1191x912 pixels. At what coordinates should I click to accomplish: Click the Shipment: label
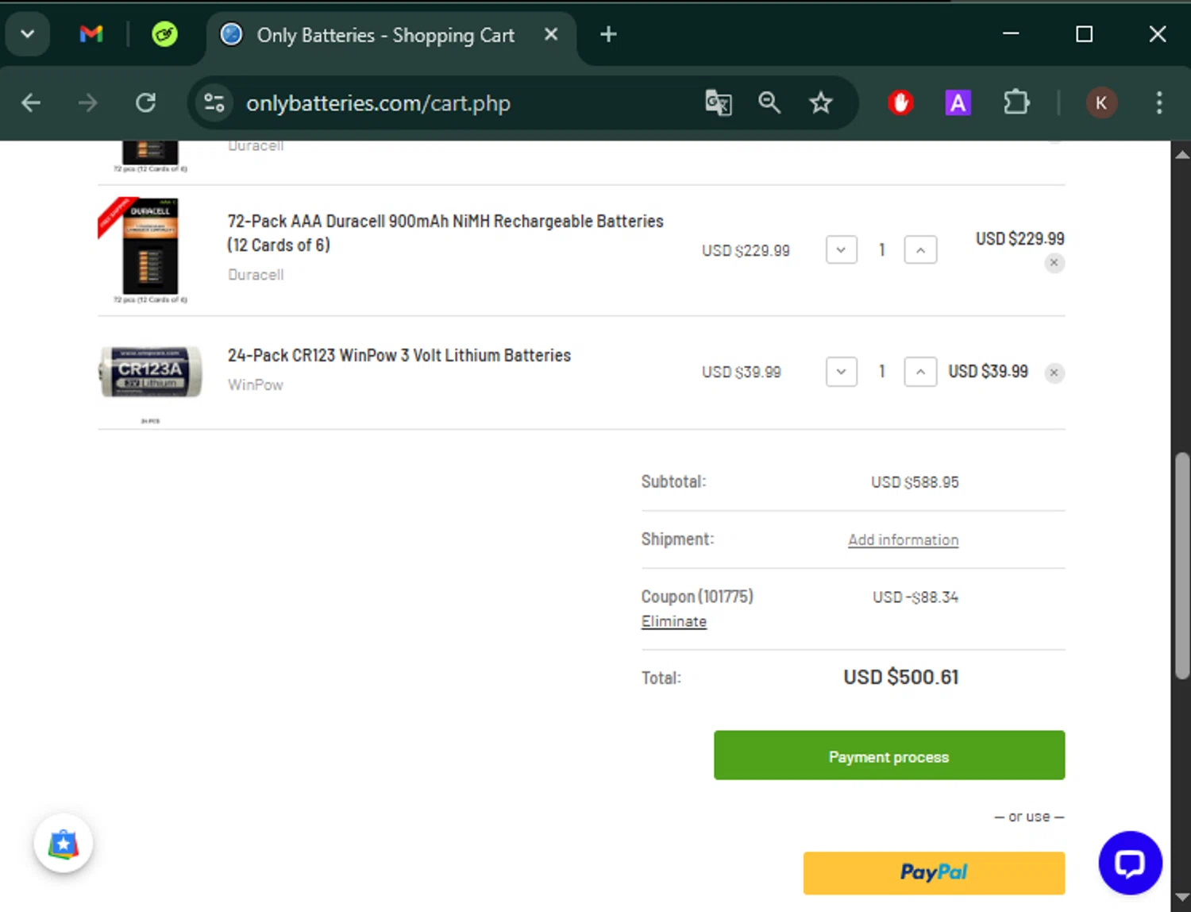[677, 539]
